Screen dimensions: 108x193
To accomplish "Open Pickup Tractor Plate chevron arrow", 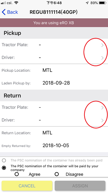I will point(102,45).
